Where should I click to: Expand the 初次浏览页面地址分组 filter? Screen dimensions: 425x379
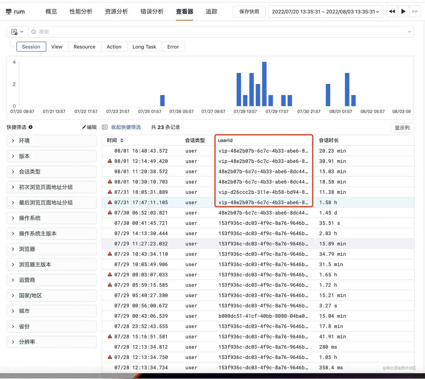[52, 187]
